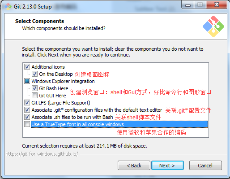Go to the Next setup page
The image size is (230, 179).
tap(167, 166)
